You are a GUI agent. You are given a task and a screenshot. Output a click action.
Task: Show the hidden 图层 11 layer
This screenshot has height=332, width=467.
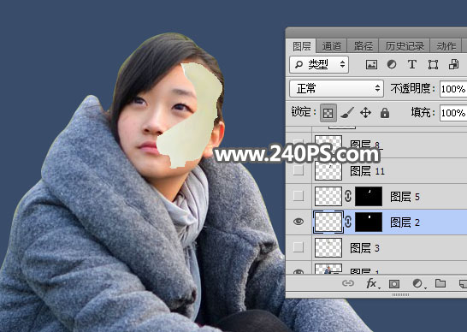299,170
